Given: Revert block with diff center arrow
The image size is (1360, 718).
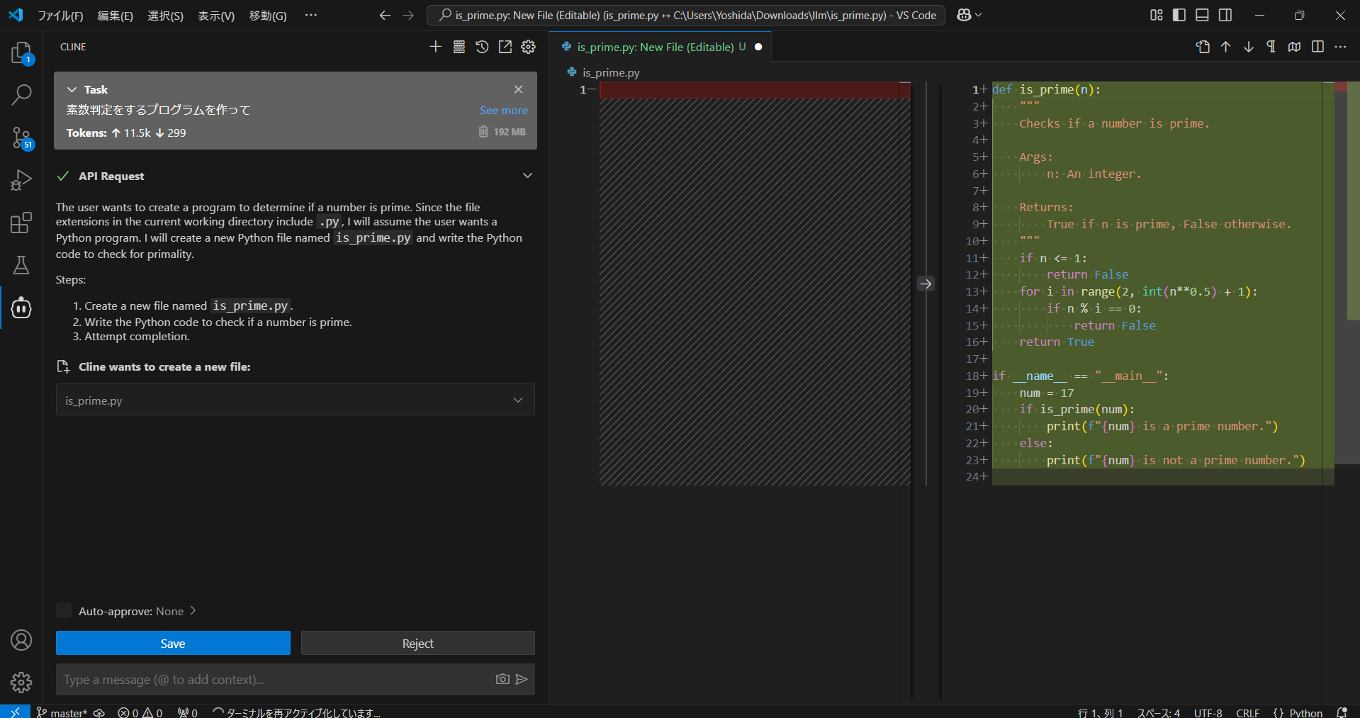Looking at the screenshot, I should pos(926,284).
